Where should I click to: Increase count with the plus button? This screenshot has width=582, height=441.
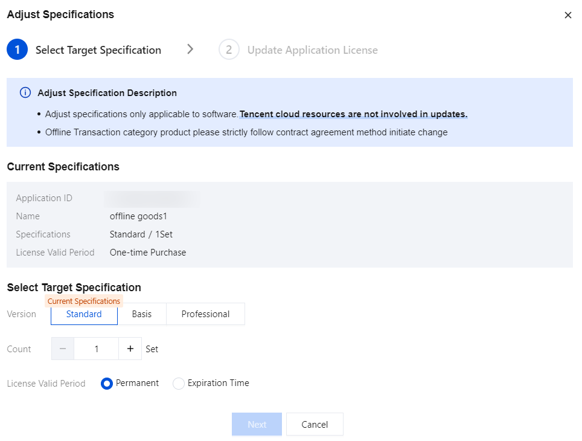point(130,349)
